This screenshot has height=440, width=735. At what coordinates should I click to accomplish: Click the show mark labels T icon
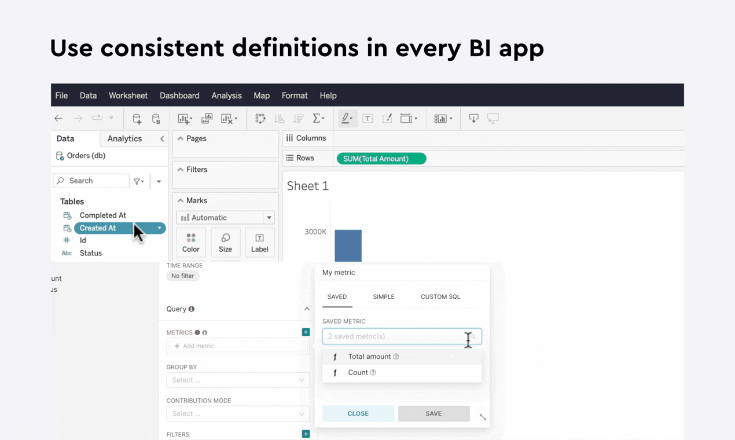(367, 119)
